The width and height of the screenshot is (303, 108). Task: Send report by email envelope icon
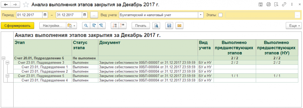coord(179,26)
